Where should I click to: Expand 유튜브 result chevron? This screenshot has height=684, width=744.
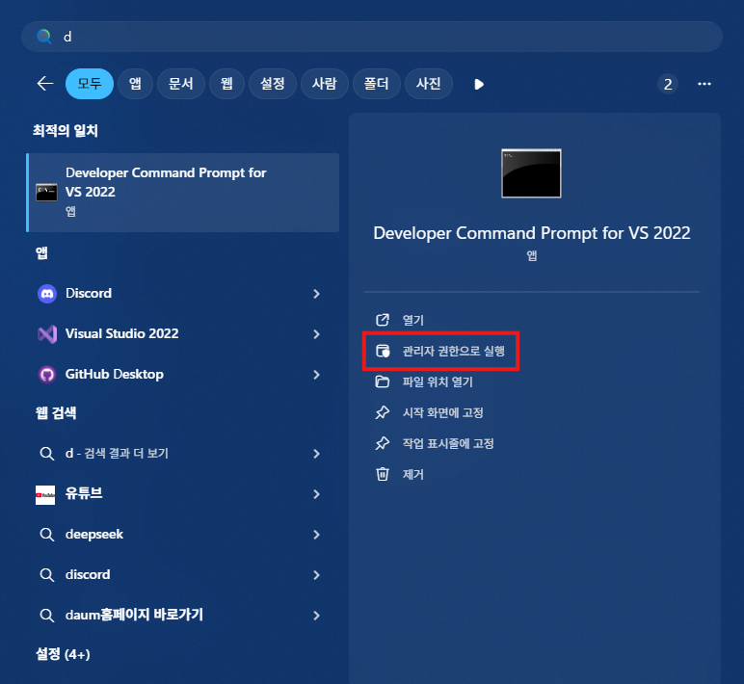click(x=316, y=494)
